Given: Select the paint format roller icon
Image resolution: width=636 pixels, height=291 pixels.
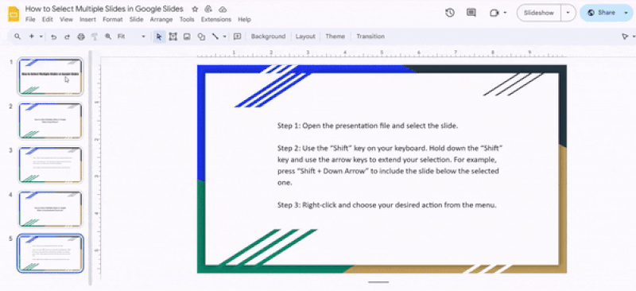Looking at the screenshot, I should [95, 37].
